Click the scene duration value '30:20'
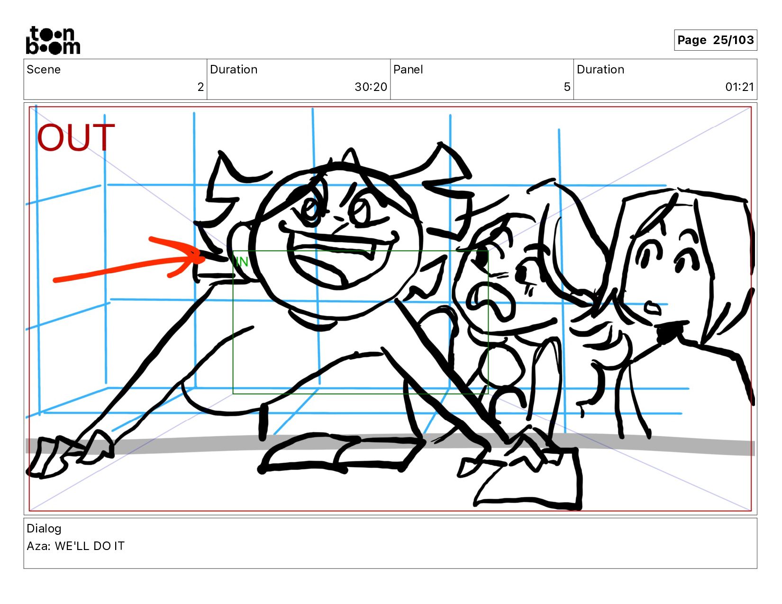The image size is (782, 604). click(x=371, y=87)
